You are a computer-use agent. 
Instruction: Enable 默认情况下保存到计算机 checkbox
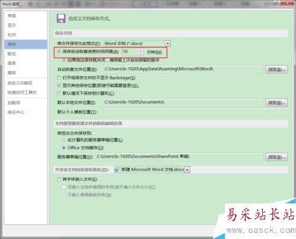click(59, 93)
